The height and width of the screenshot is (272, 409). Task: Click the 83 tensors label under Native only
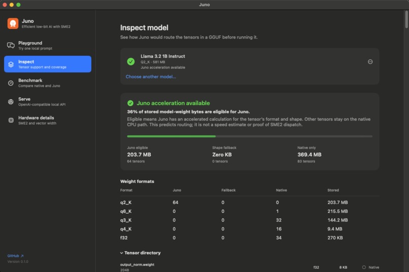(x=306, y=162)
